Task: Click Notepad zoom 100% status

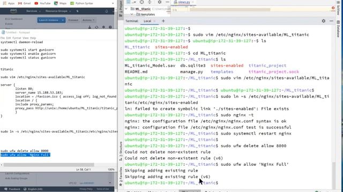Action: coord(111,170)
